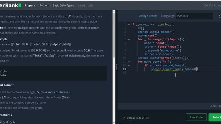Click the Line status indicator
Screen dimensions: 221x124
pyautogui.click(x=215, y=106)
